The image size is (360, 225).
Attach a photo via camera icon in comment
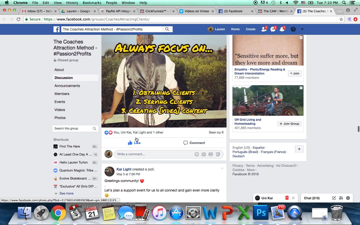click(x=204, y=154)
